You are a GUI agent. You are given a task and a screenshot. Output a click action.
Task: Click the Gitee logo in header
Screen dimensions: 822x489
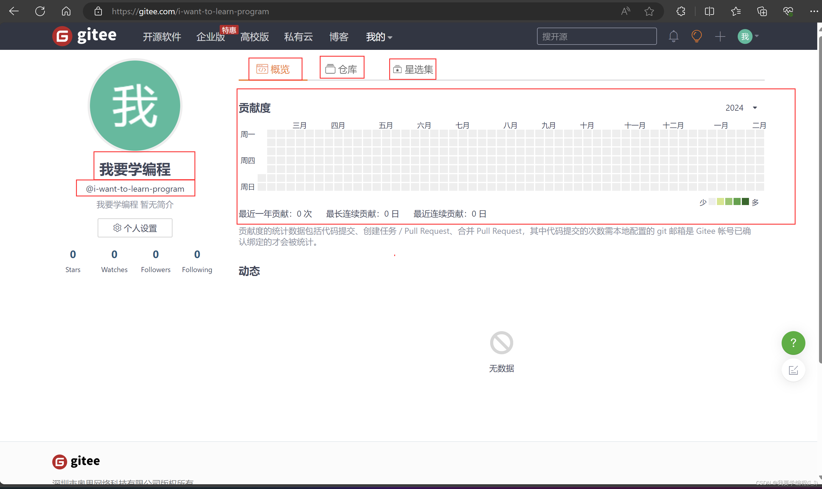click(84, 36)
